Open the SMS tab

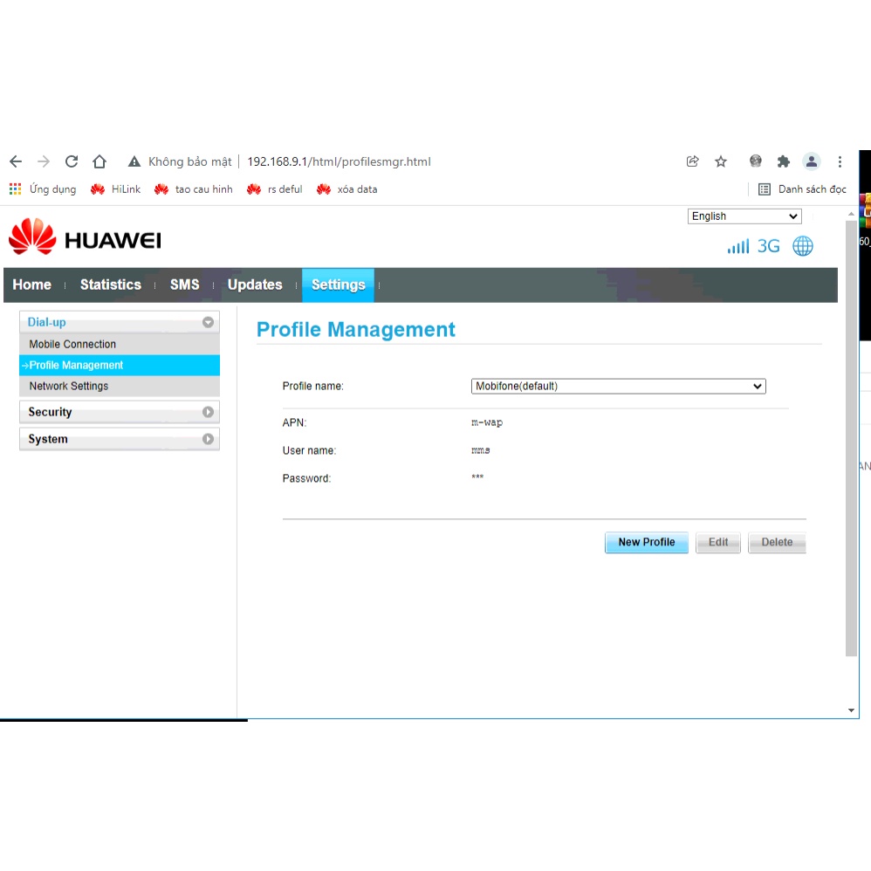click(184, 285)
